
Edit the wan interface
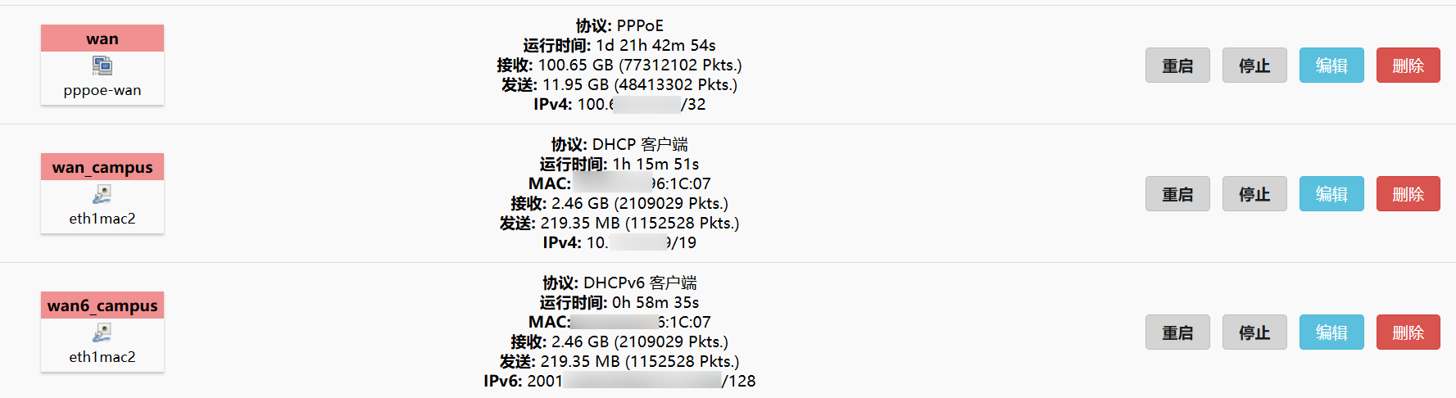coord(1331,66)
